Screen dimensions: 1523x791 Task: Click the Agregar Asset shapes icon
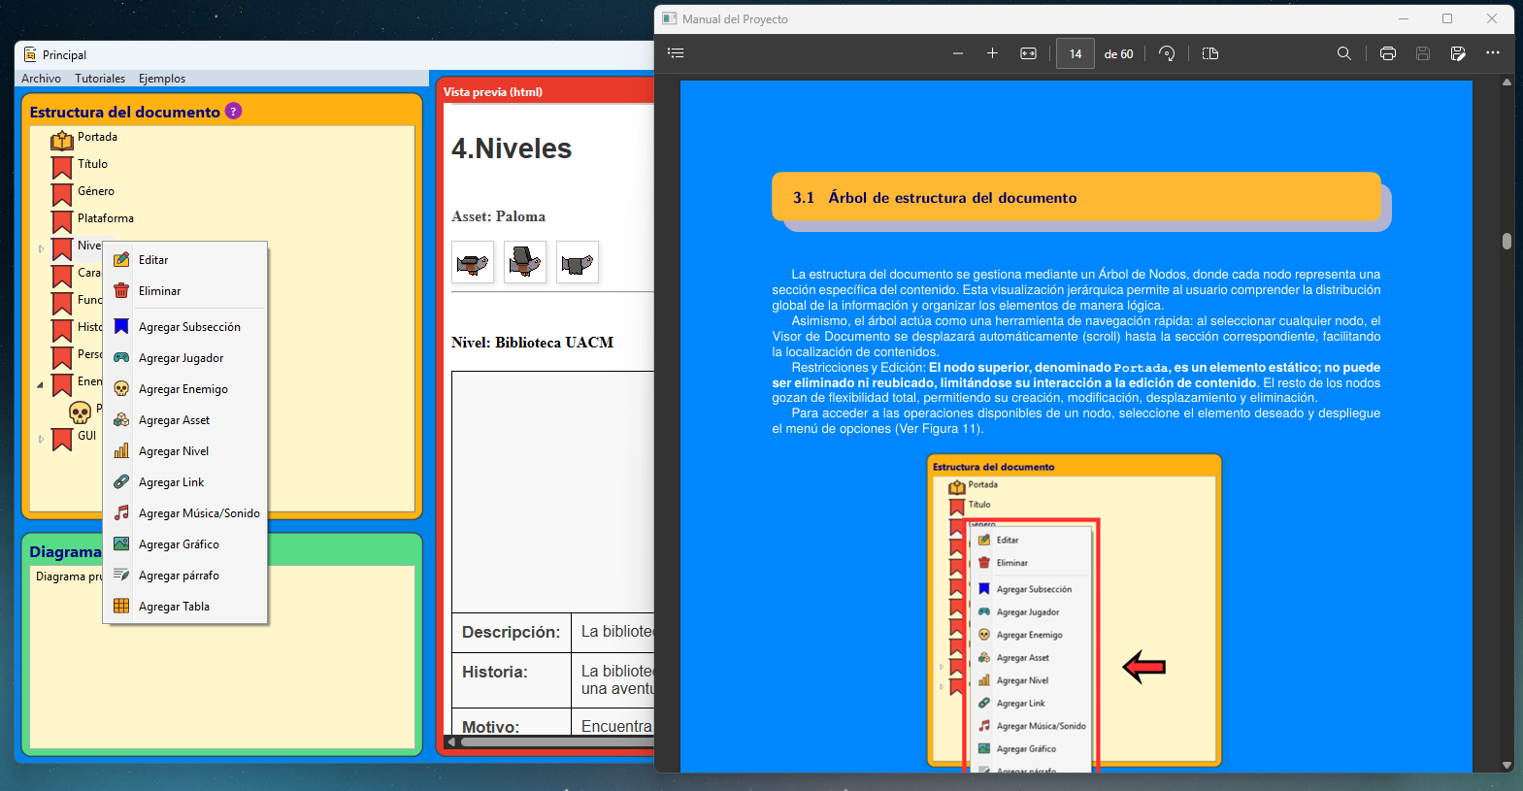coord(121,419)
